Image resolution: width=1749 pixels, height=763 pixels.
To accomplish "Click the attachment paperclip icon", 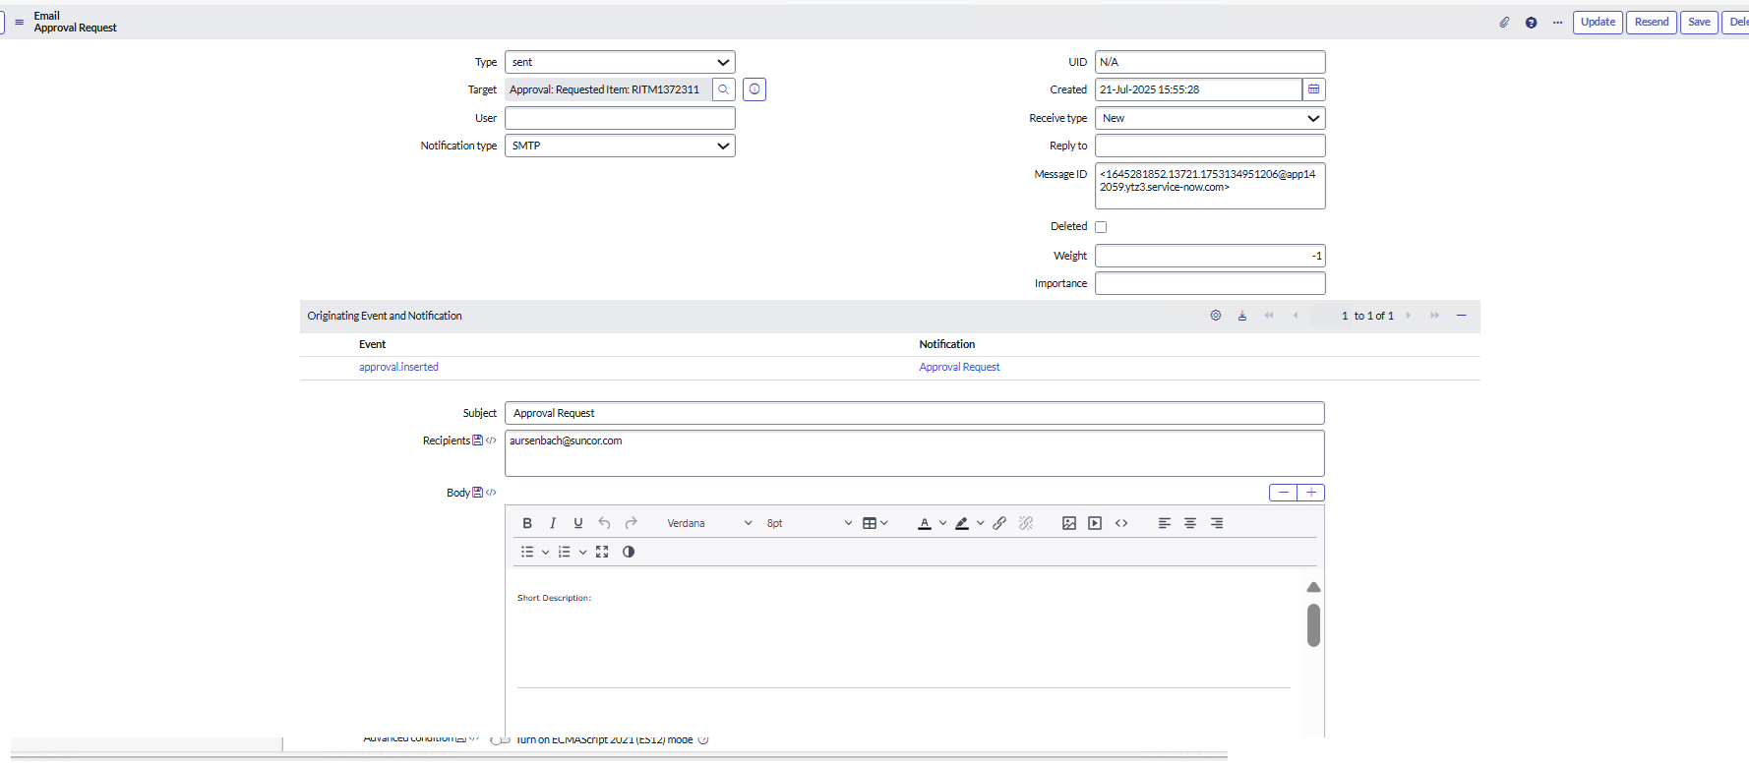I will pyautogui.click(x=1504, y=23).
